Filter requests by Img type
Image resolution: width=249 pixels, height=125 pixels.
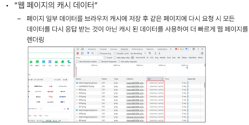coord(157,58)
